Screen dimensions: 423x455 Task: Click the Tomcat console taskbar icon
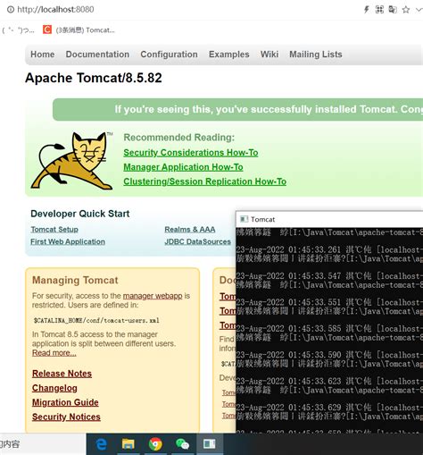(x=210, y=444)
